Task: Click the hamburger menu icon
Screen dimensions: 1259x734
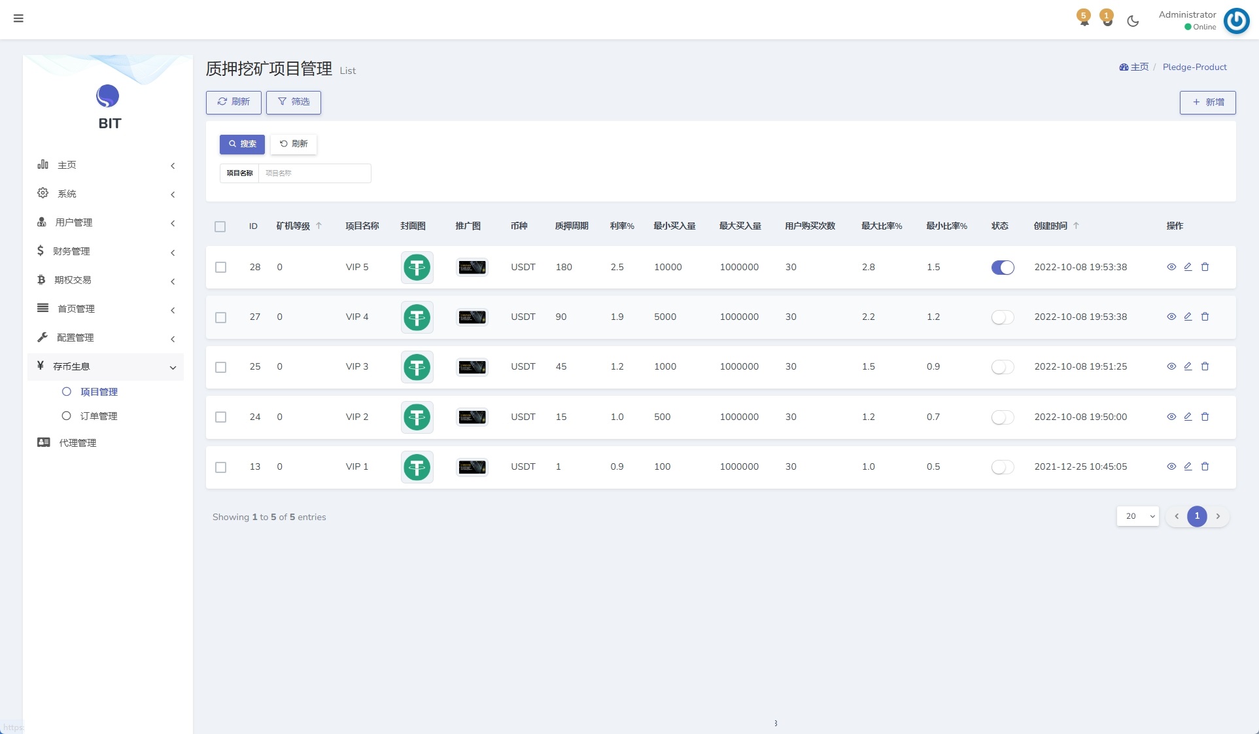Action: click(18, 18)
